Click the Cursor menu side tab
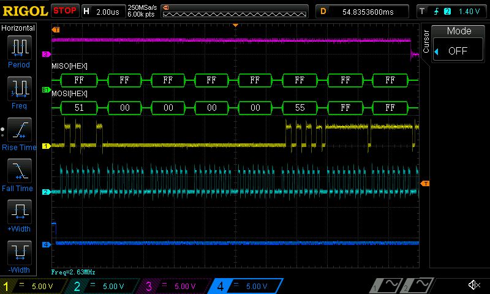 point(426,41)
